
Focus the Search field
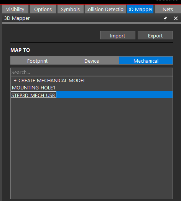(92, 72)
